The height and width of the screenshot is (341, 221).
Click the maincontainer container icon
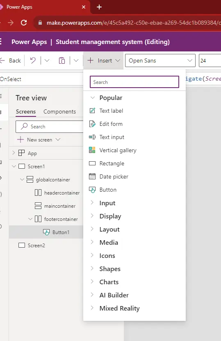(x=38, y=206)
